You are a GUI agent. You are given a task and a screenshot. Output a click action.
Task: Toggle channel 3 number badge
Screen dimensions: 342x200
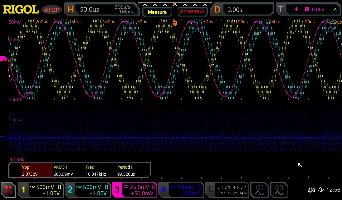click(117, 190)
